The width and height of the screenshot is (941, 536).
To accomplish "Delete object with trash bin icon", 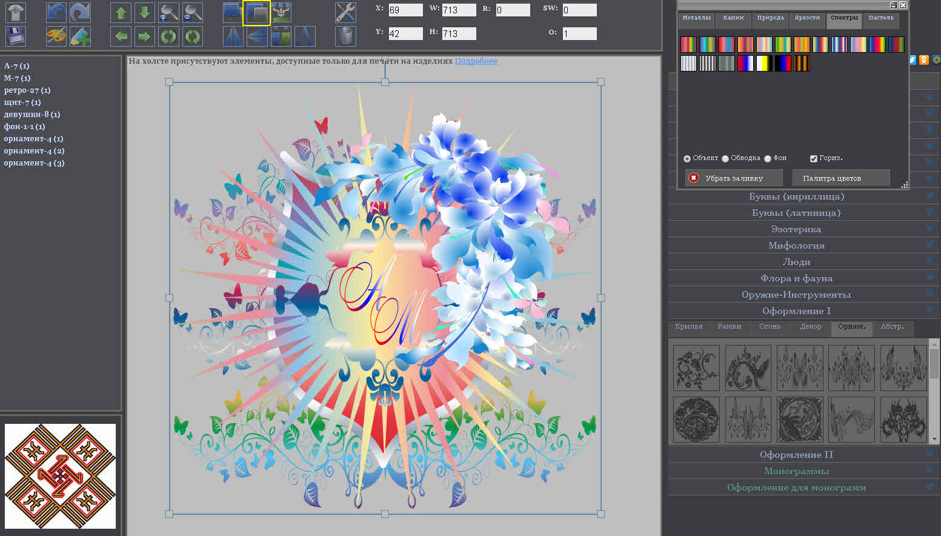I will click(x=345, y=36).
